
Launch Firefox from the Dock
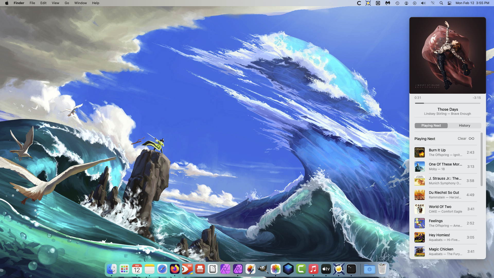point(175,269)
